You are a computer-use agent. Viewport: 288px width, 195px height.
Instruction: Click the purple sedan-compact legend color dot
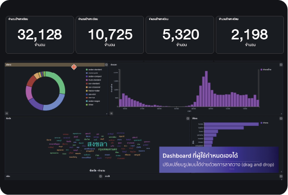pos(87,76)
